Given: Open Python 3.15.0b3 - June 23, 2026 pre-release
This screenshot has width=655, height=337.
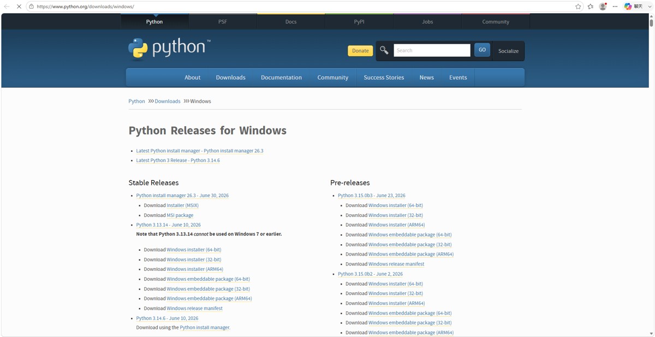Looking at the screenshot, I should pyautogui.click(x=372, y=196).
